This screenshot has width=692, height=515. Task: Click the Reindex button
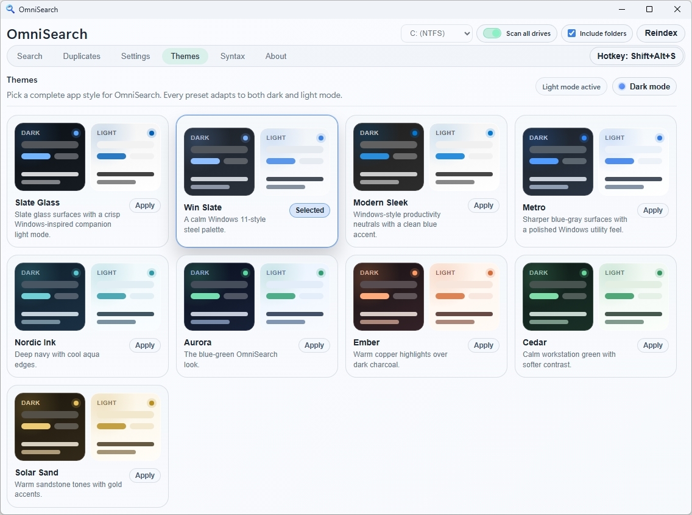click(x=660, y=33)
